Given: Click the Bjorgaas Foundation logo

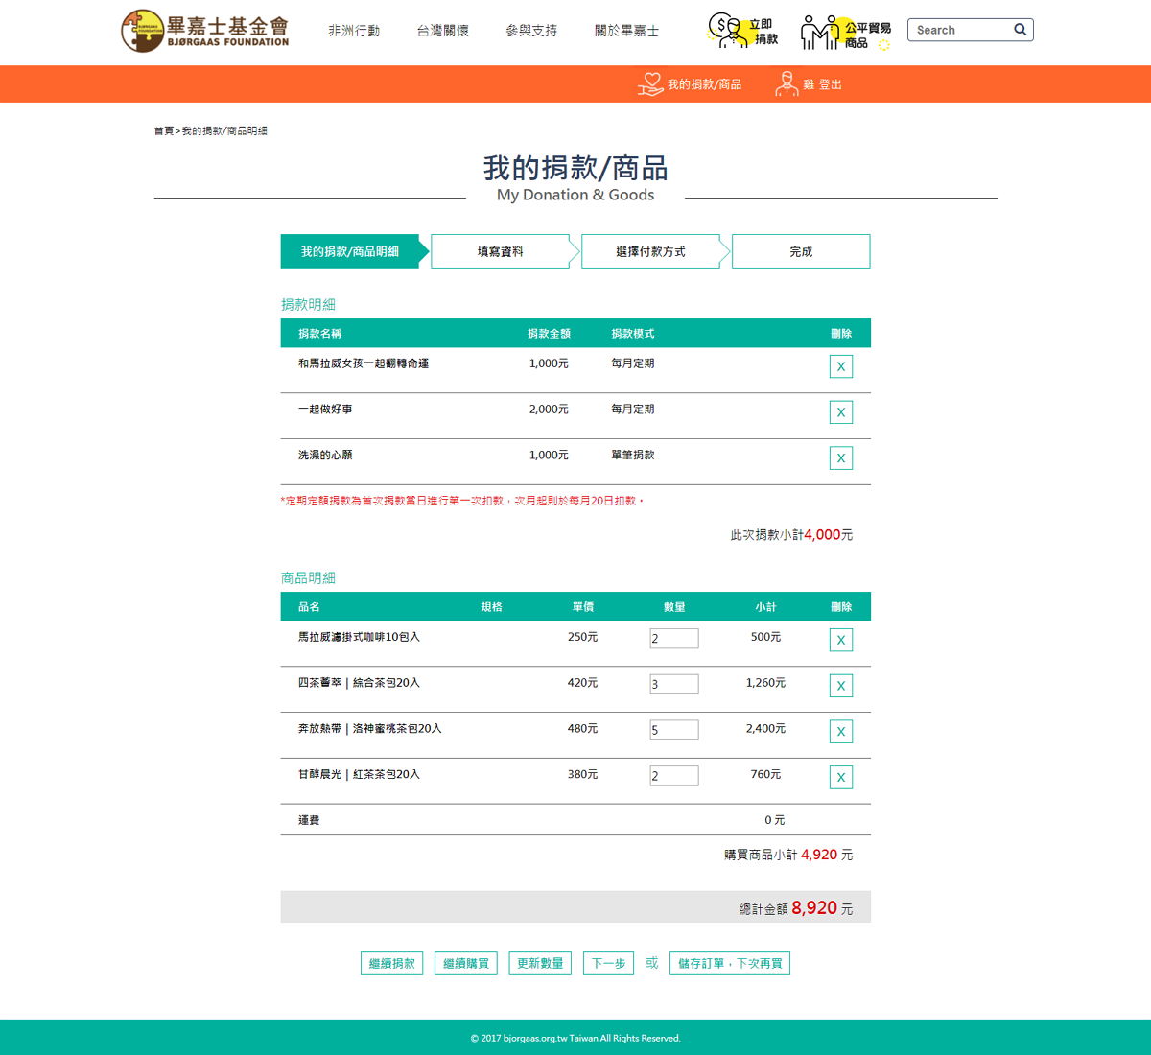Looking at the screenshot, I should click(205, 31).
